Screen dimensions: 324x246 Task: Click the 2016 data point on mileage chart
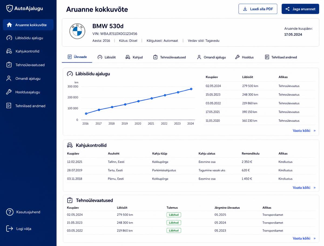86,114
